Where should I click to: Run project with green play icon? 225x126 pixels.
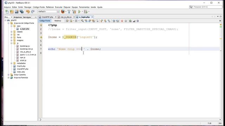click(x=79, y=12)
